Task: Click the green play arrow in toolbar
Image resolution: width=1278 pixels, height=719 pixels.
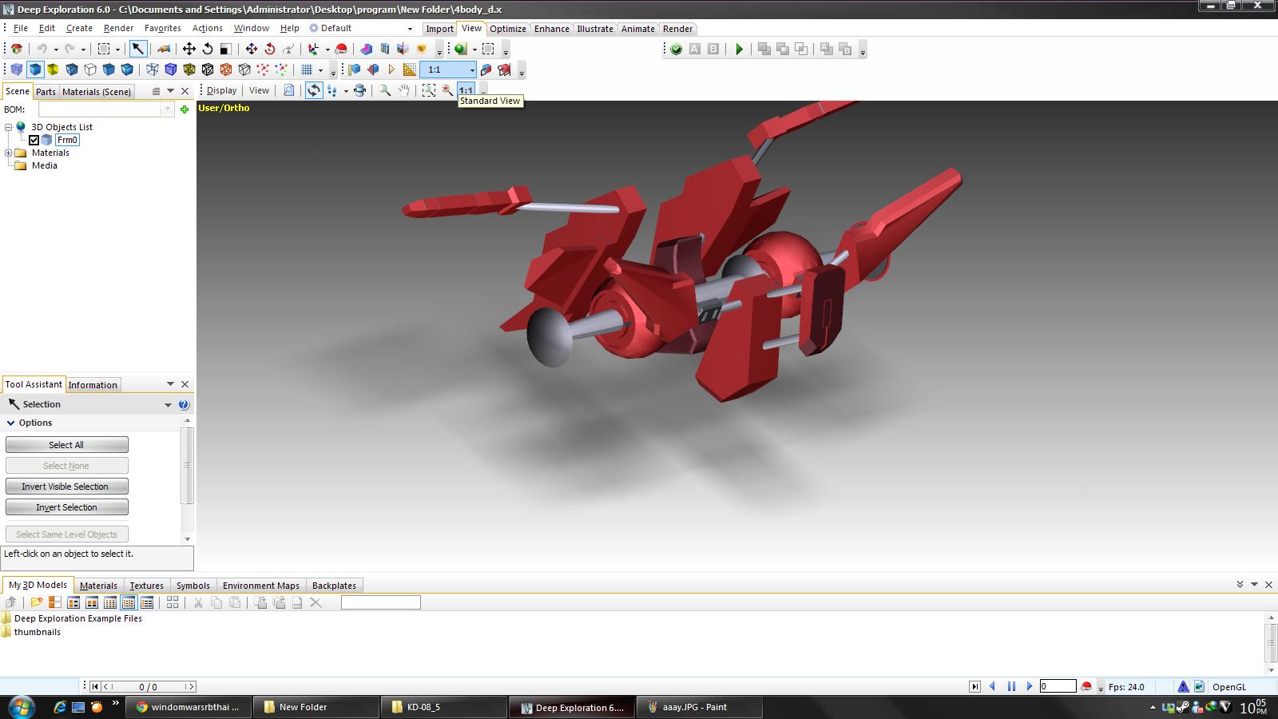Action: click(739, 49)
